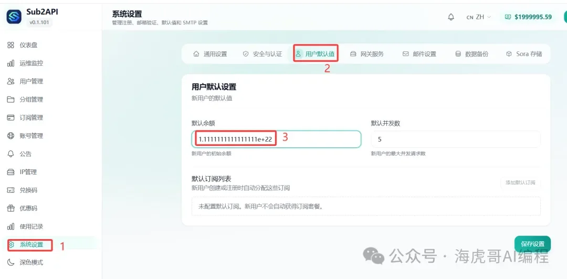Click the 公告 bell icon in sidebar

[11, 154]
